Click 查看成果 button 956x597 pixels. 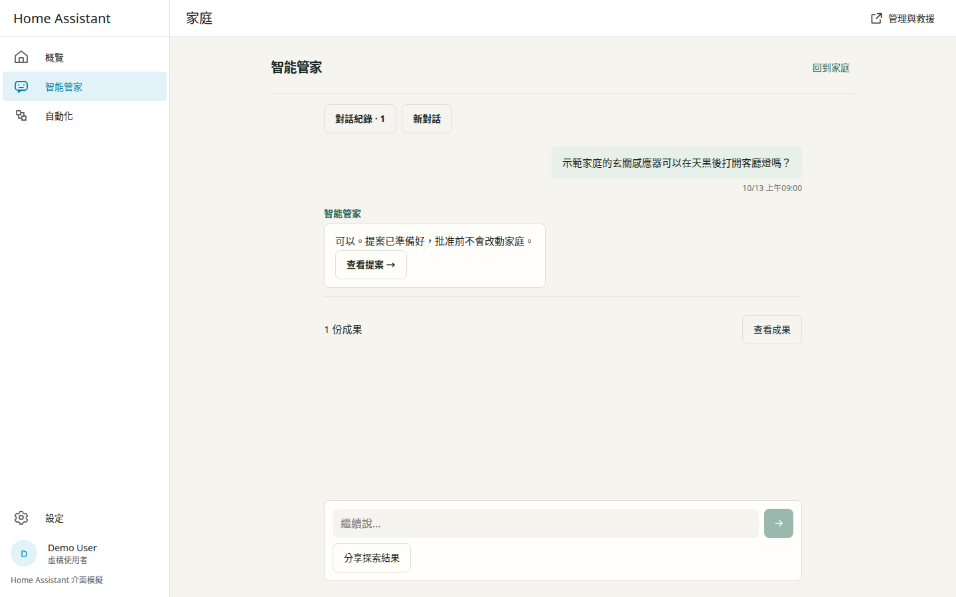click(772, 330)
